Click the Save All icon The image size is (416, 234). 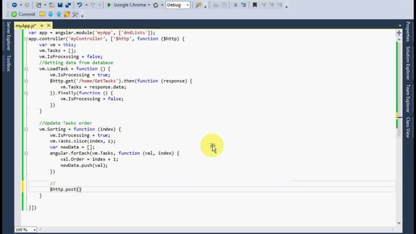pyautogui.click(x=68, y=5)
